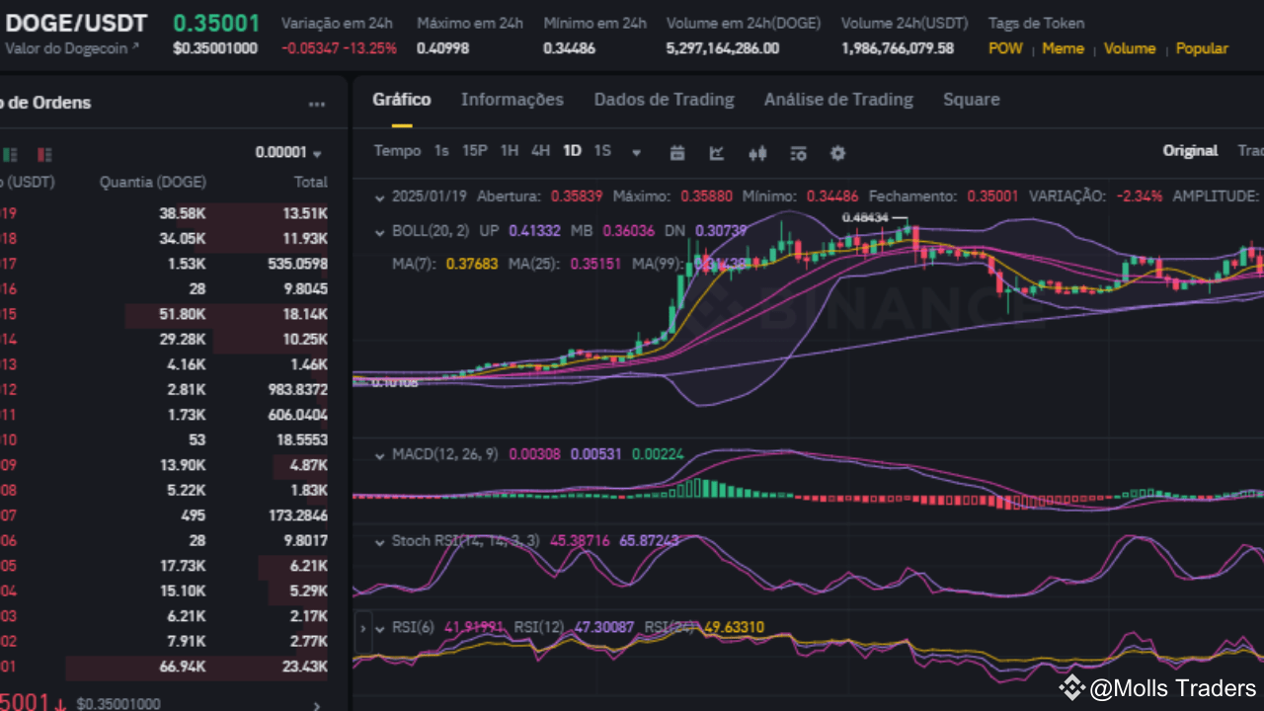Screen dimensions: 1264x711
Task: Change the candlestick chart type
Action: pos(757,152)
